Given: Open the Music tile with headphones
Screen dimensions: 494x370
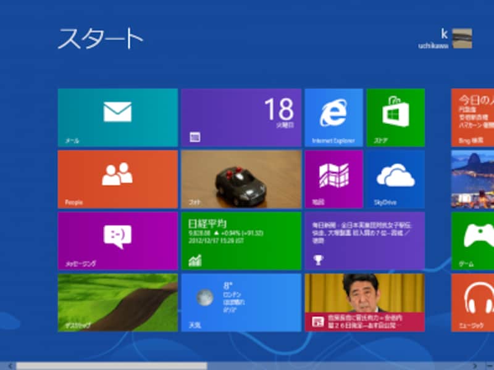Looking at the screenshot, I should click(472, 303).
